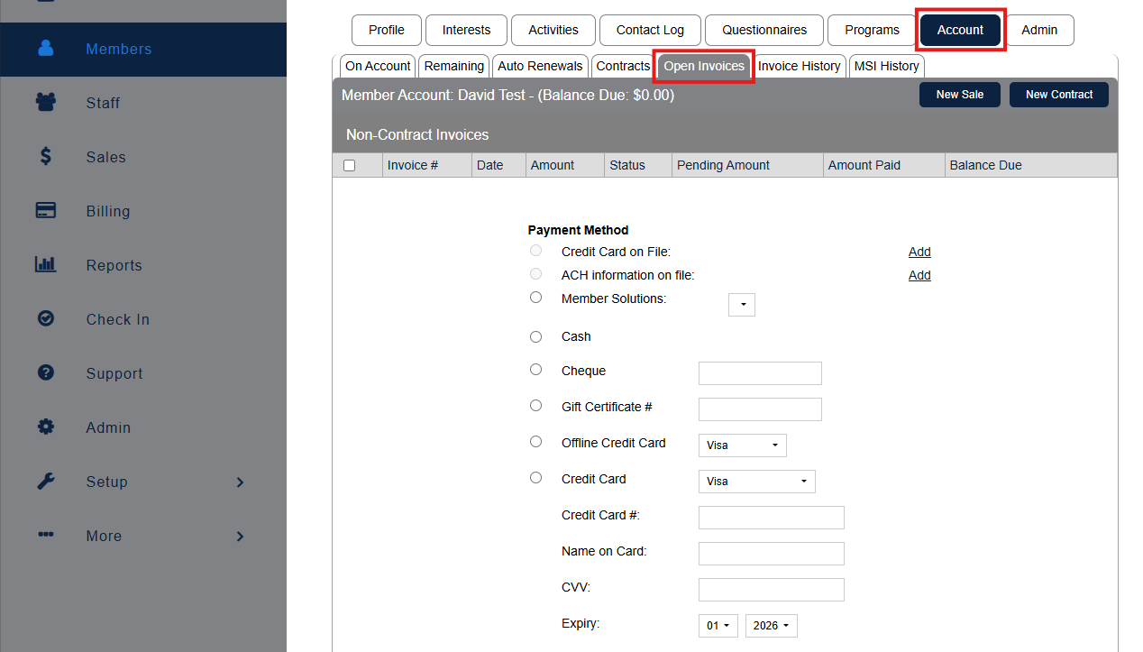Viewport: 1143px width, 652px height.
Task: Click the Support question mark icon
Action: tap(46, 373)
